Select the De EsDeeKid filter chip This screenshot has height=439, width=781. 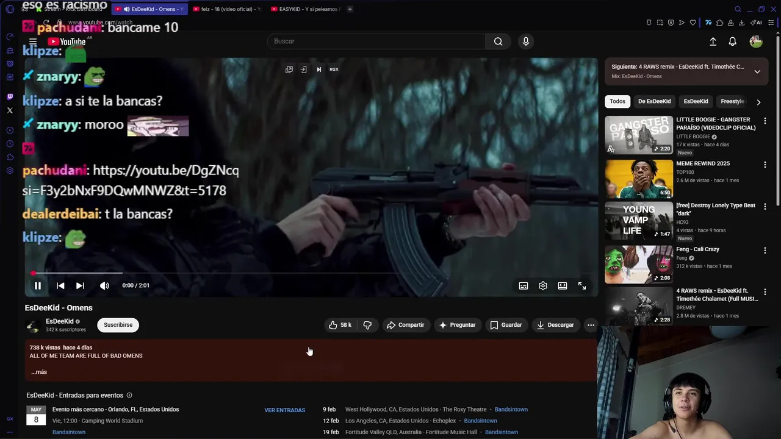click(654, 101)
